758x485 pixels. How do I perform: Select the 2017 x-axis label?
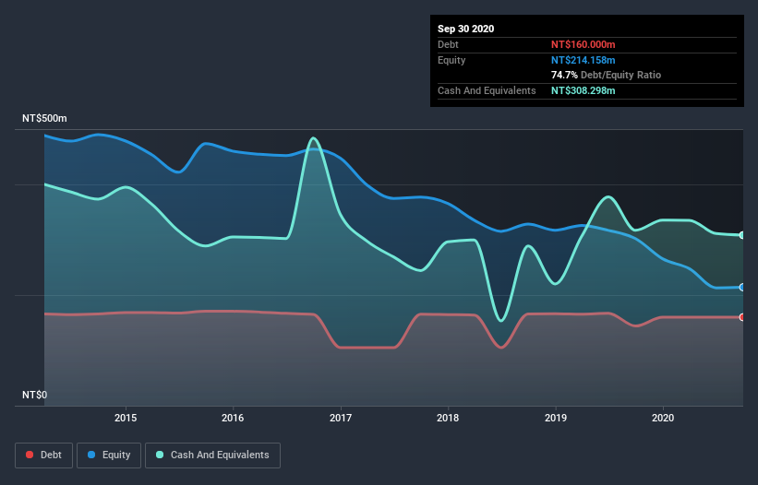click(341, 418)
